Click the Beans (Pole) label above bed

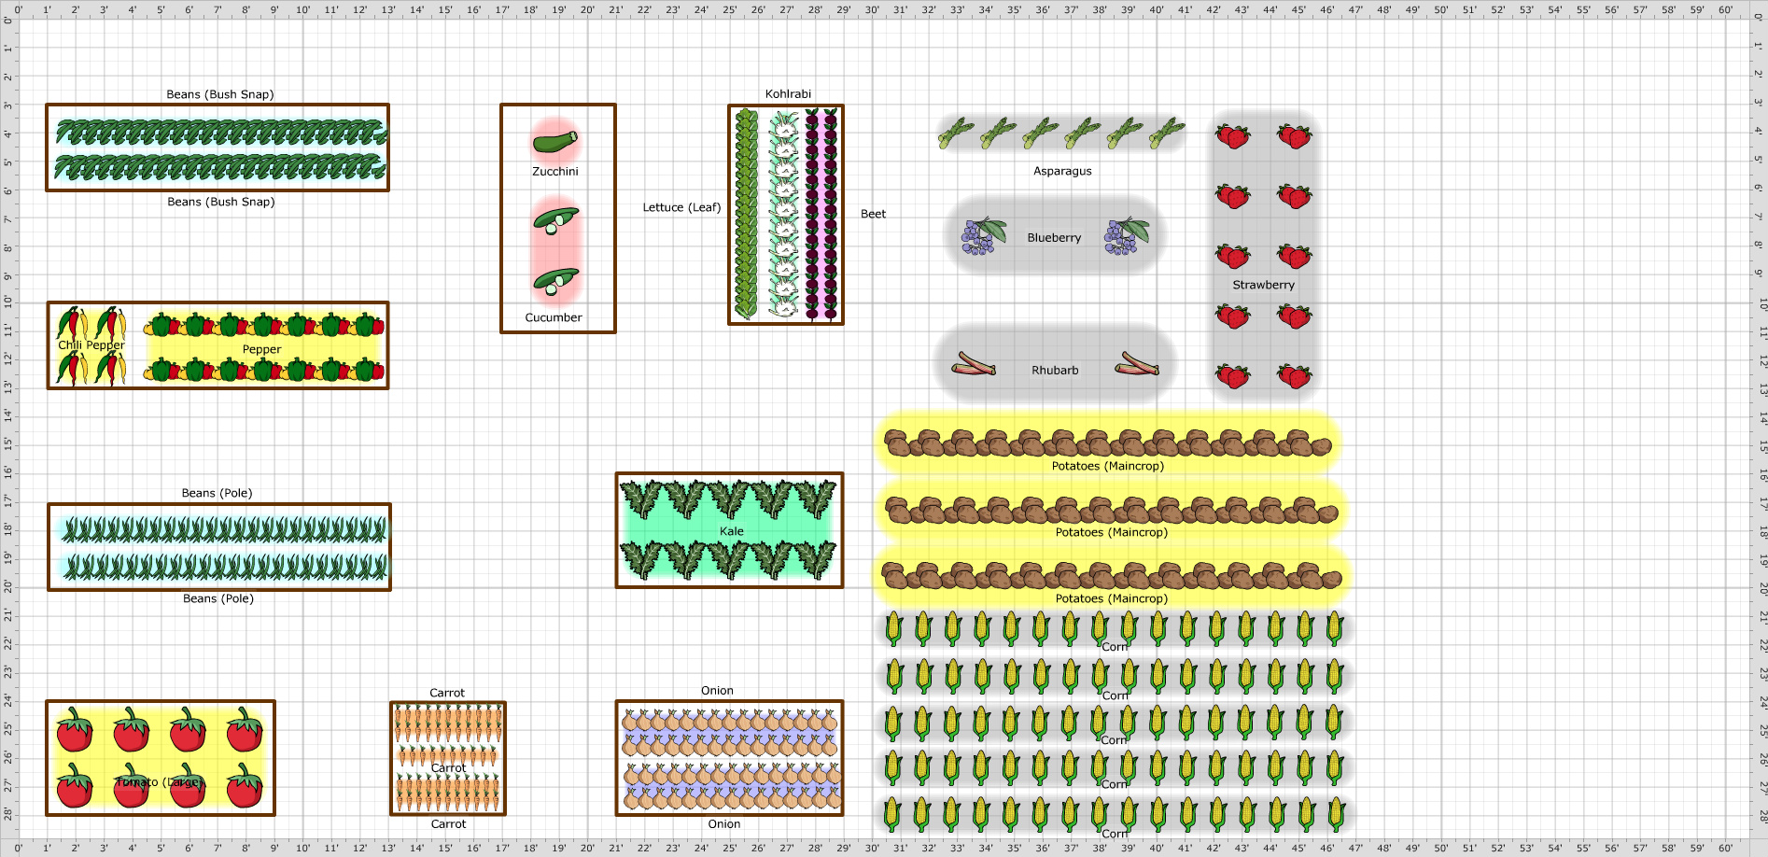pos(217,493)
